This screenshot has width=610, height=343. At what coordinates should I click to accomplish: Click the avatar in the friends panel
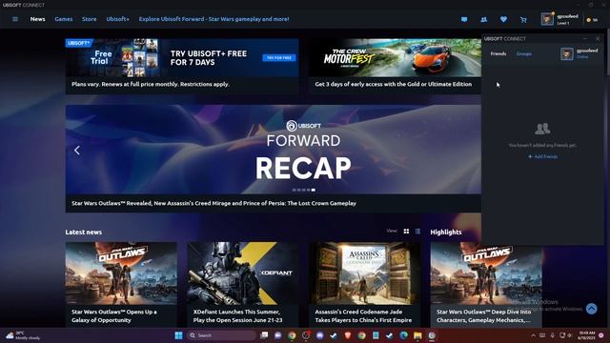pos(566,53)
